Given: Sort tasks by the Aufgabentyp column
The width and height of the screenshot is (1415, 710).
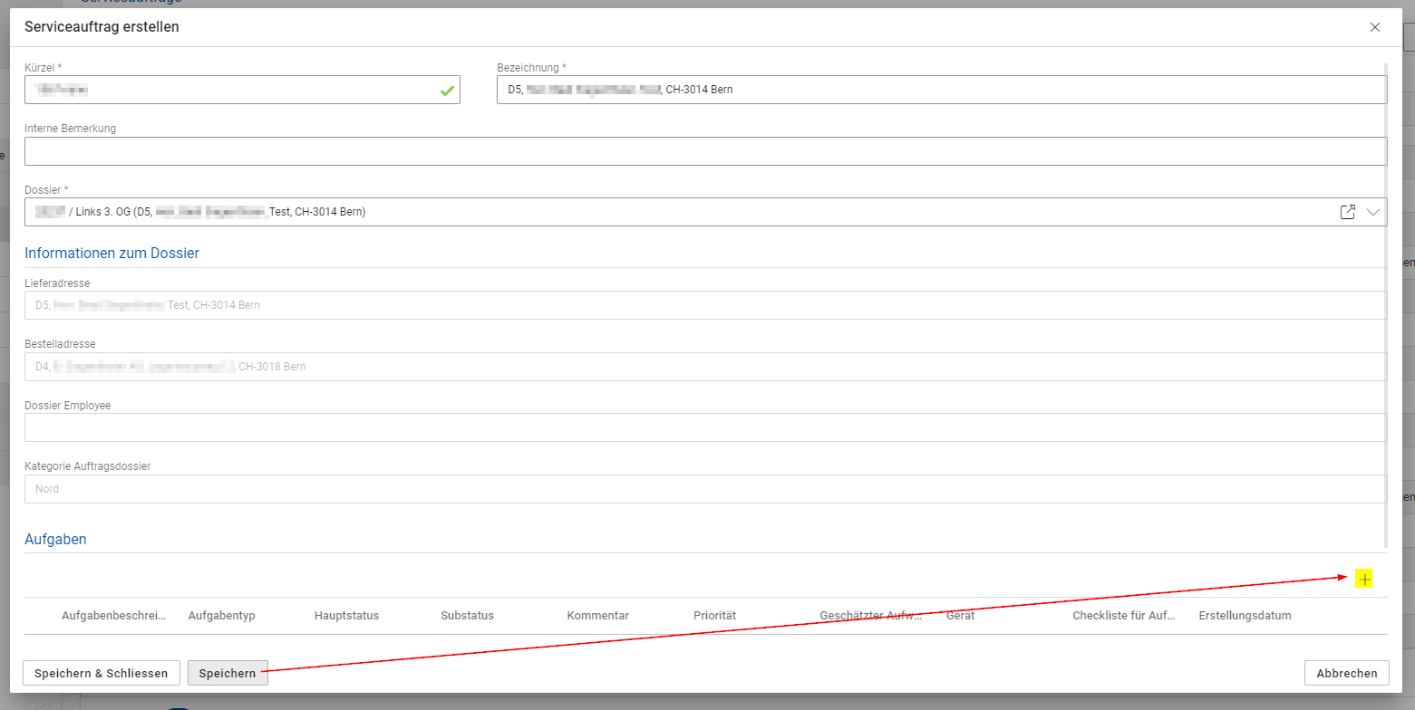Looking at the screenshot, I should coord(221,616).
